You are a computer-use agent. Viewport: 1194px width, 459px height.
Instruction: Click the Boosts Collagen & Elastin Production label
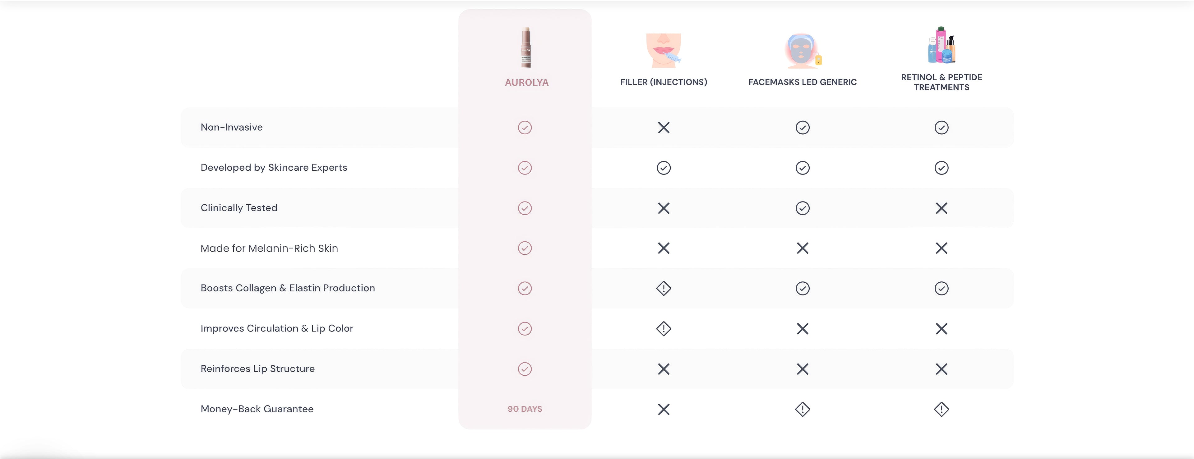pos(288,288)
